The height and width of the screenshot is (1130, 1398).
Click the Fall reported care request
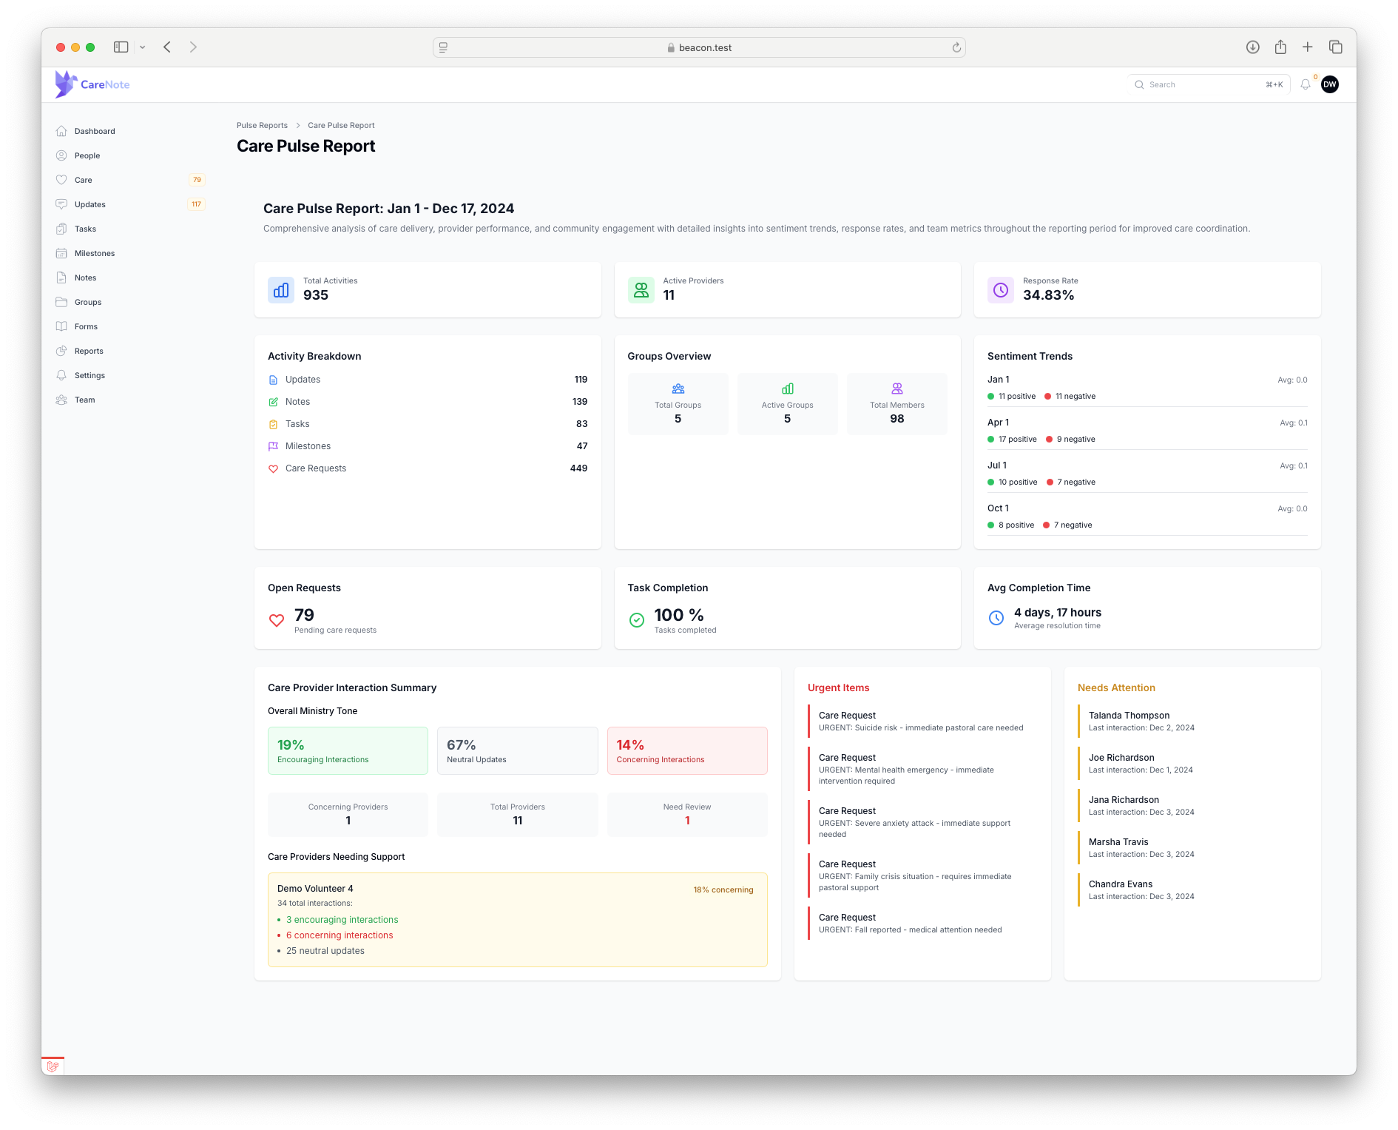[922, 924]
